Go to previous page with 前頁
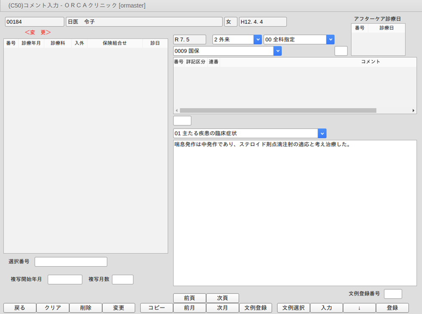Screen dimensions: 422x314 (189, 298)
